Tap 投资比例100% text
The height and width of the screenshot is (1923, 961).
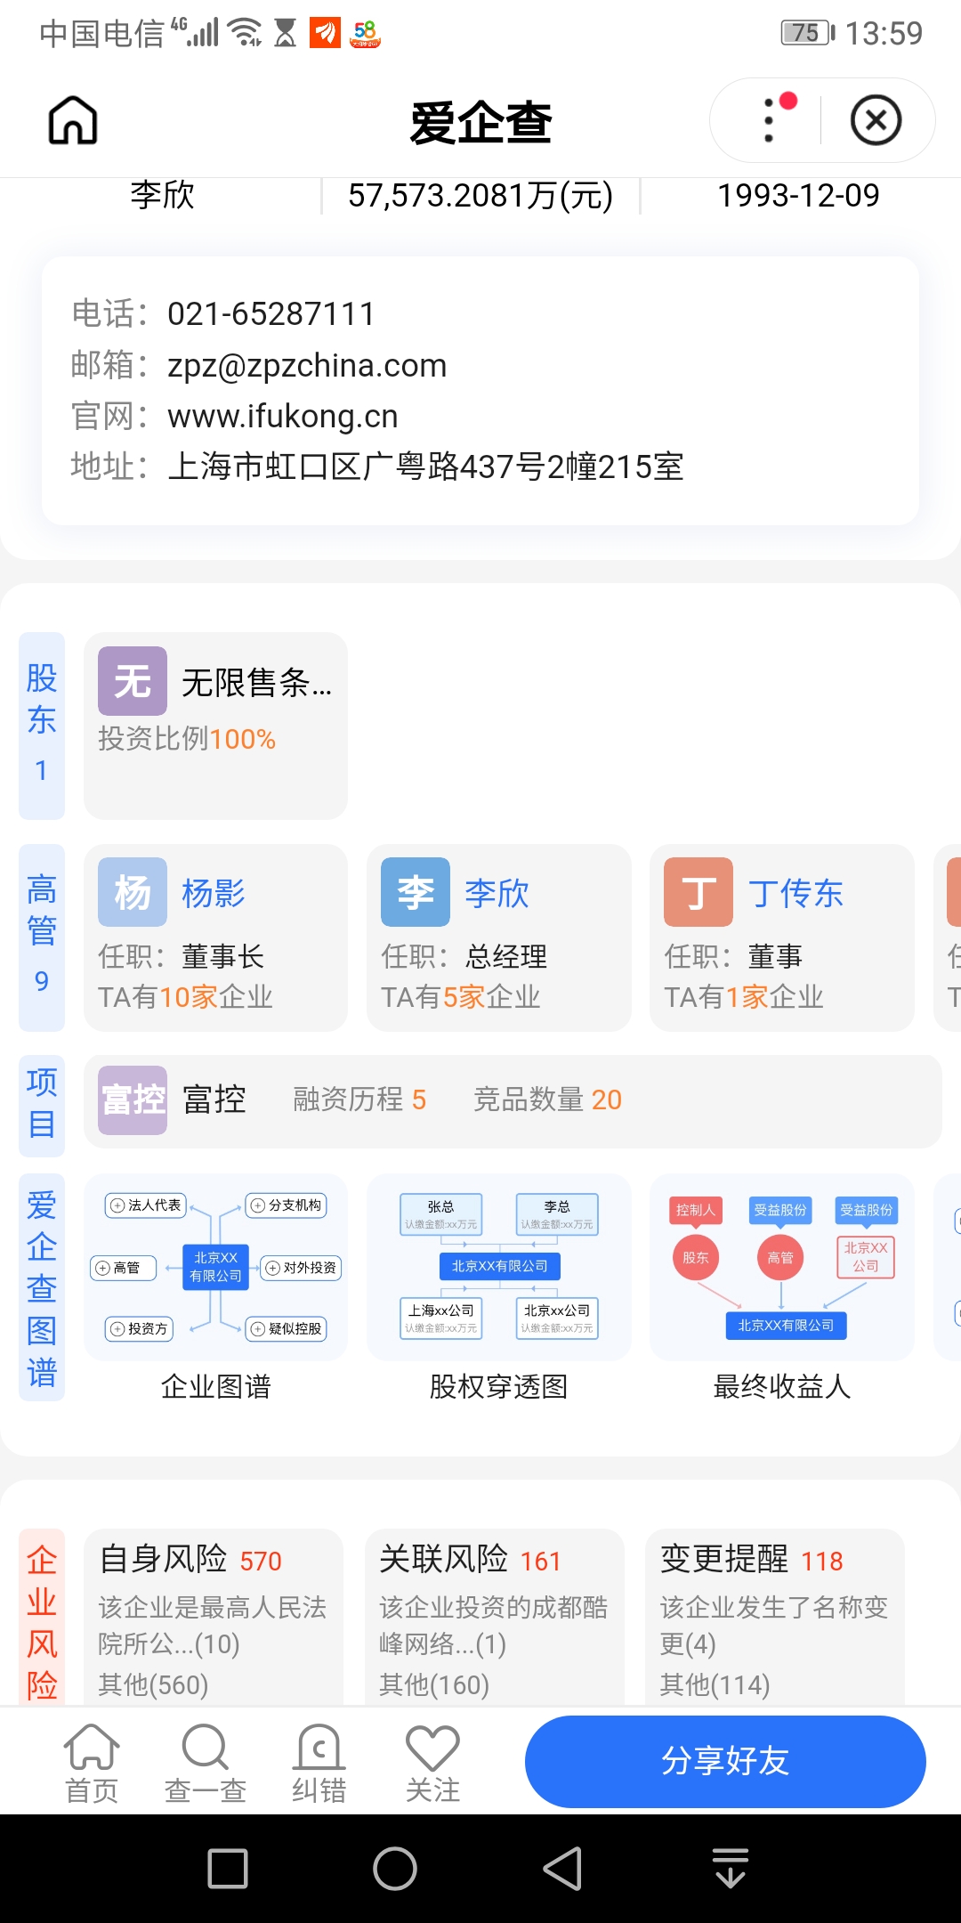tap(187, 739)
